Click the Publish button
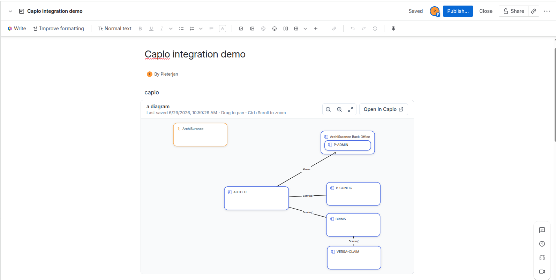The width and height of the screenshot is (556, 280). tap(458, 11)
